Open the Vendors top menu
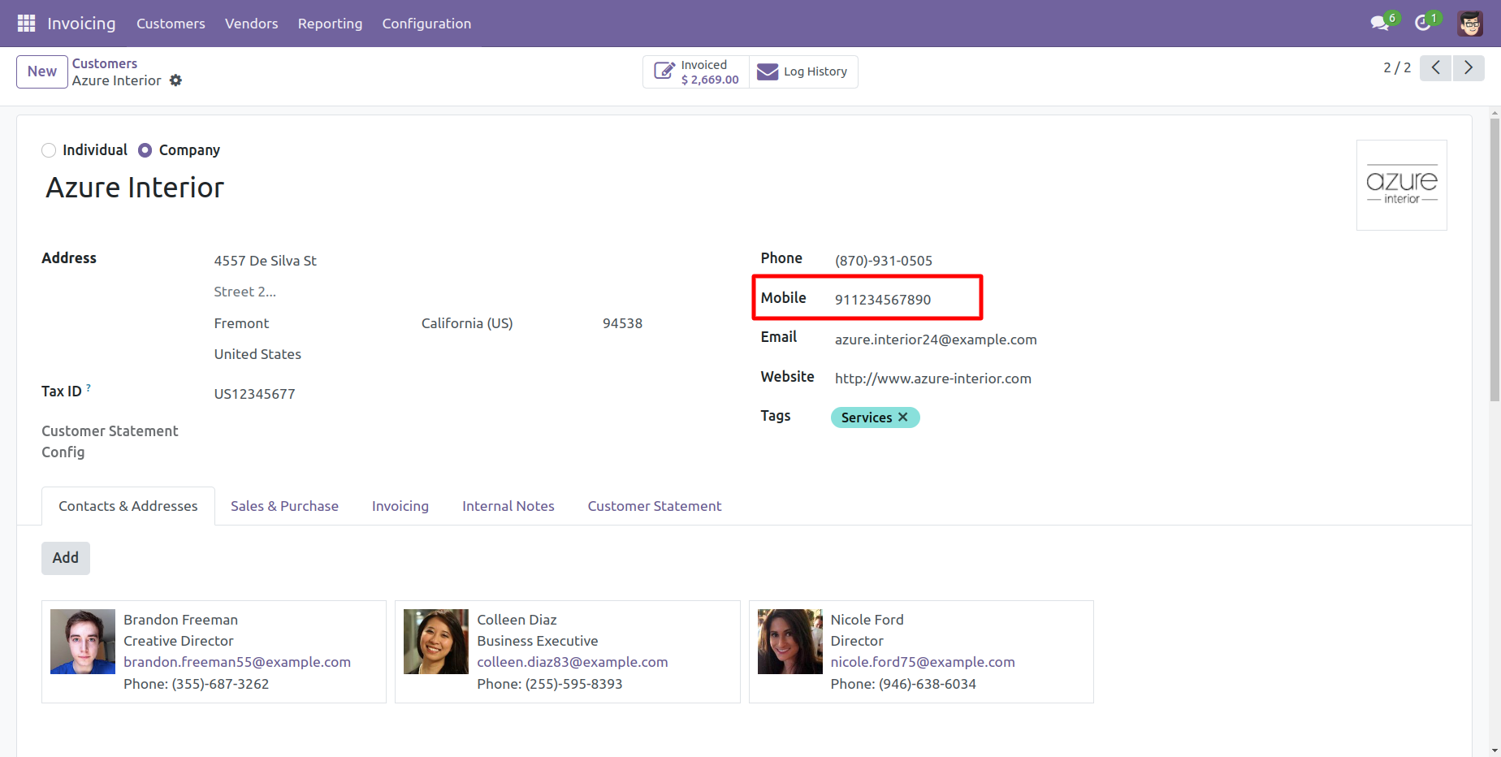The height and width of the screenshot is (757, 1501). point(252,24)
